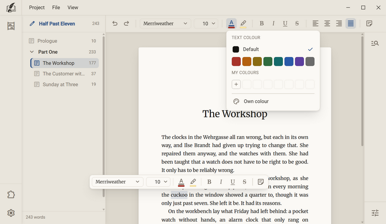Toggle underline in the top toolbar

[x=285, y=23]
